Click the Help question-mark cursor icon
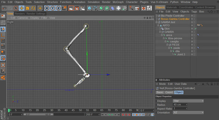This screenshot has height=120, width=219. coord(131,8)
